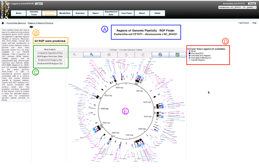The width and height of the screenshot is (259, 168).
Task: Follow the Regions of Genomic Plasticity breadcrumb link
Action: 41,23
